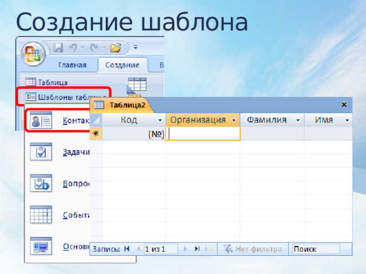This screenshot has height=274, width=366.
Task: Choose the Задачи template icon
Action: 41,152
